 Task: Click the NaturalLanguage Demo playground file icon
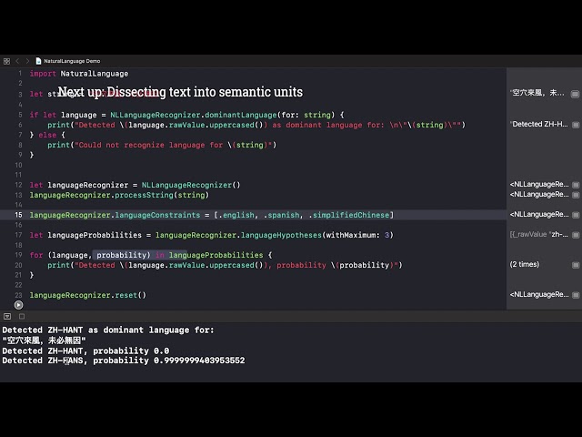click(38, 61)
